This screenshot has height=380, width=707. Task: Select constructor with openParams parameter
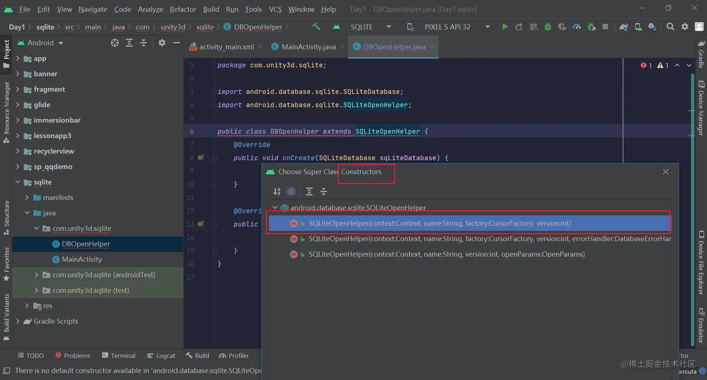pyautogui.click(x=470, y=254)
